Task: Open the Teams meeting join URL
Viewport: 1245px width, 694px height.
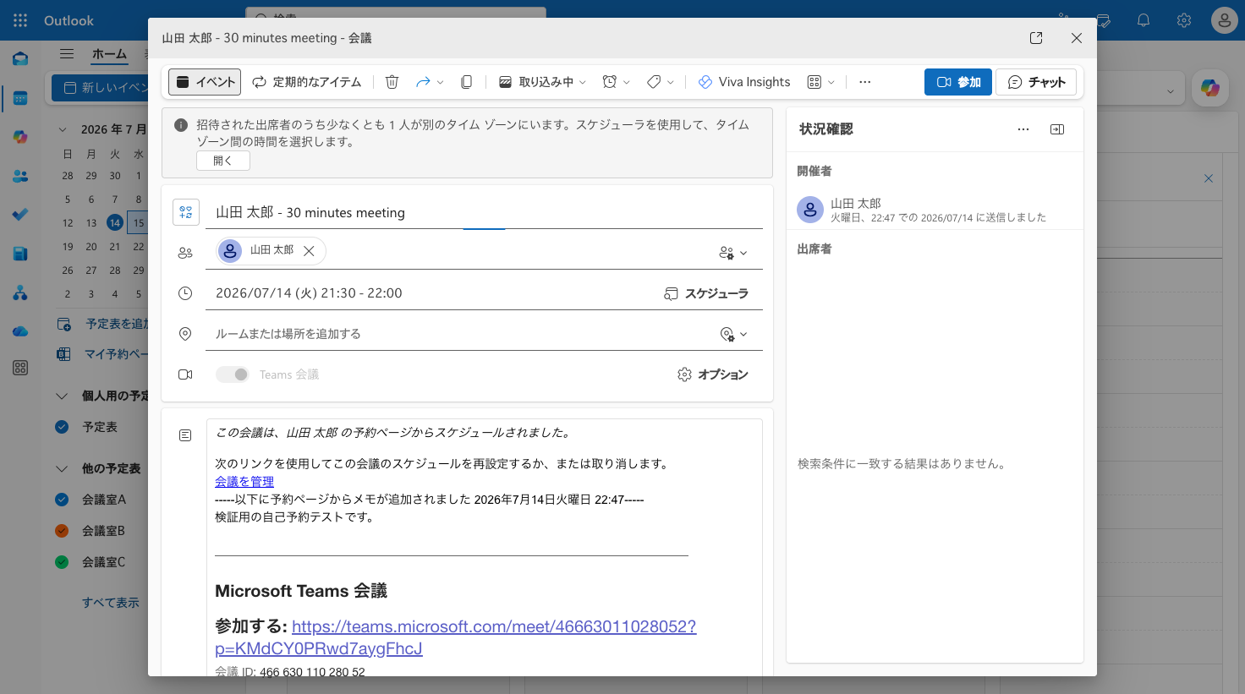Action: click(x=456, y=637)
